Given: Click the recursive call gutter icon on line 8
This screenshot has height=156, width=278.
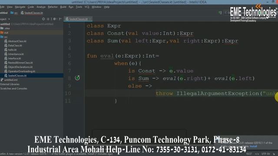Looking at the screenshot, I should click(77, 78).
